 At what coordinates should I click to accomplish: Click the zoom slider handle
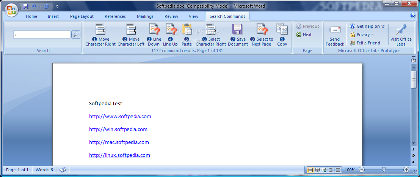tap(384, 170)
